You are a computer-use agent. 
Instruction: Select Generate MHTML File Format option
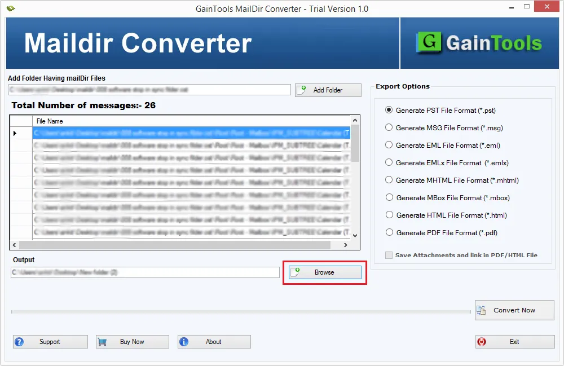(452, 180)
